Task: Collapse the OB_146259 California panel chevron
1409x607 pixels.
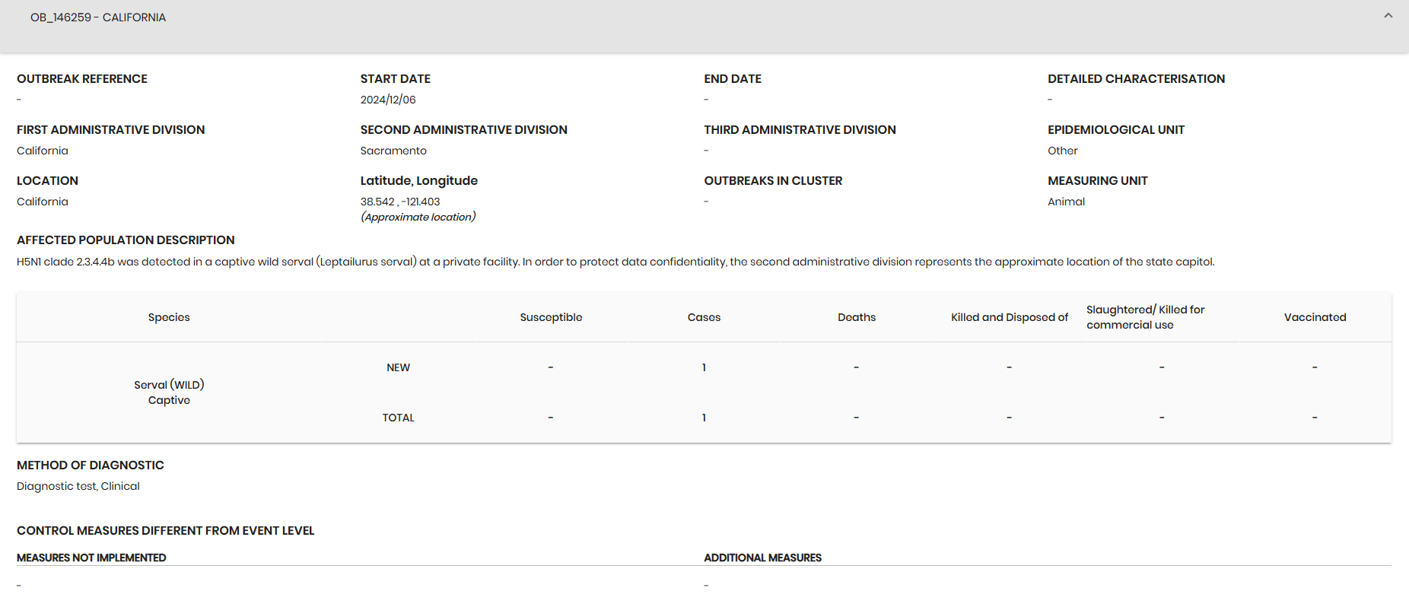Action: click(1388, 16)
